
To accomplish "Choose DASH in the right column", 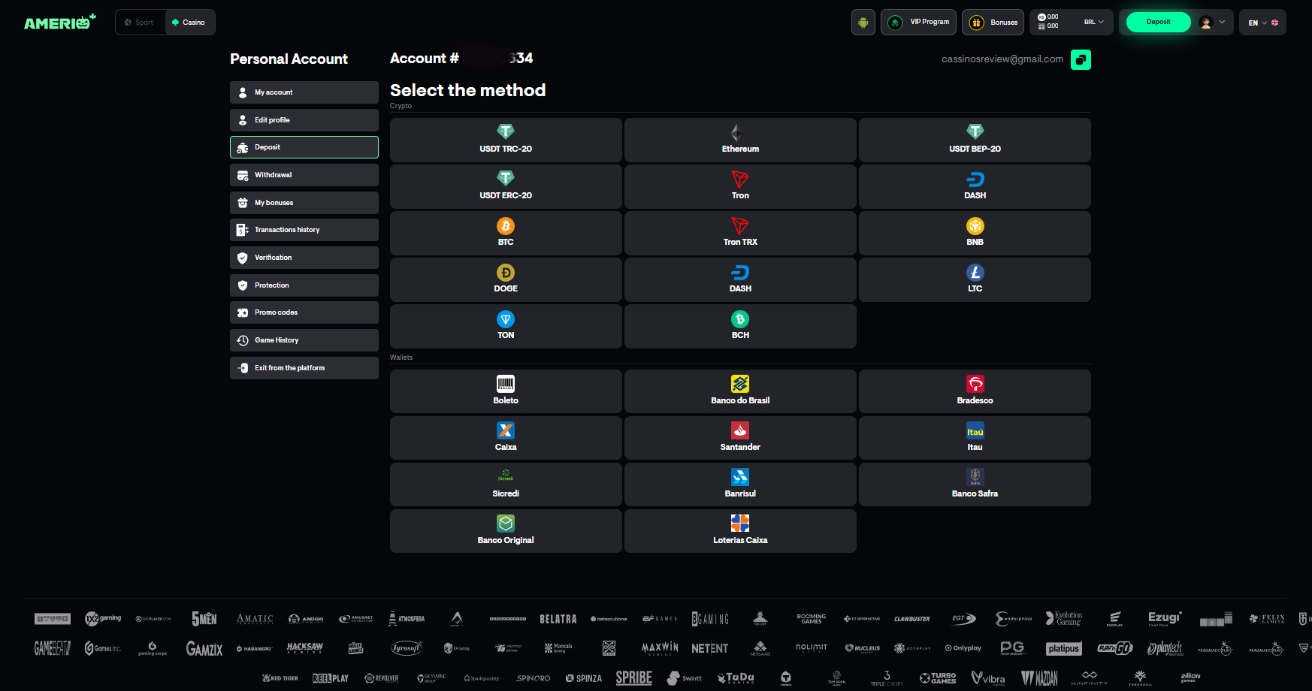I will [x=975, y=186].
